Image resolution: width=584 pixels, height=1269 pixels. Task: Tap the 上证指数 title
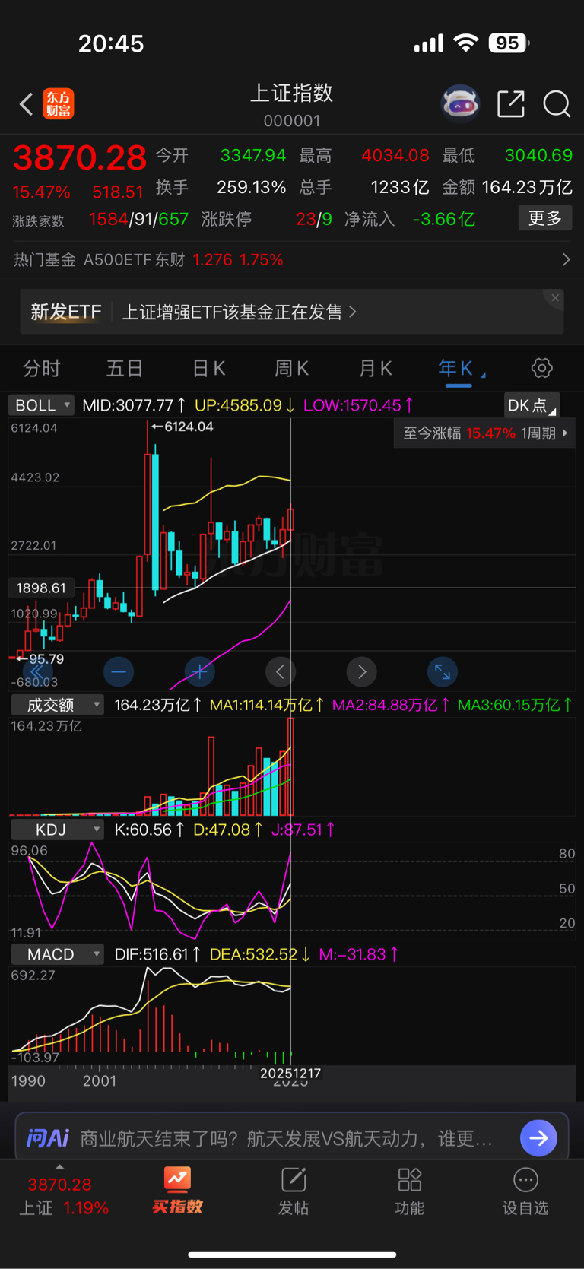[292, 93]
